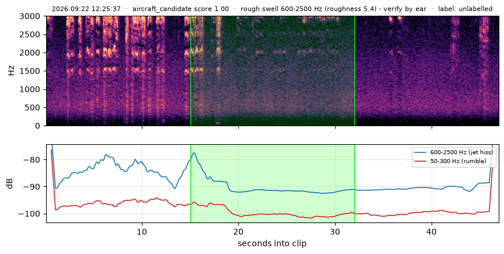The height and width of the screenshot is (254, 504).
Task: Click the 10 tick label on time axis
Action: pos(142,231)
